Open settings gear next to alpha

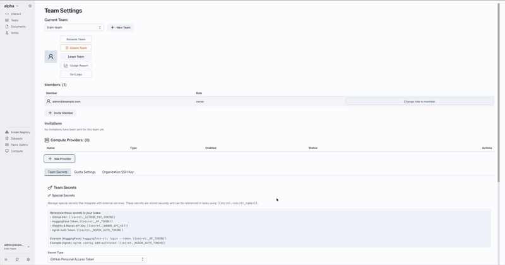pyautogui.click(x=30, y=6)
